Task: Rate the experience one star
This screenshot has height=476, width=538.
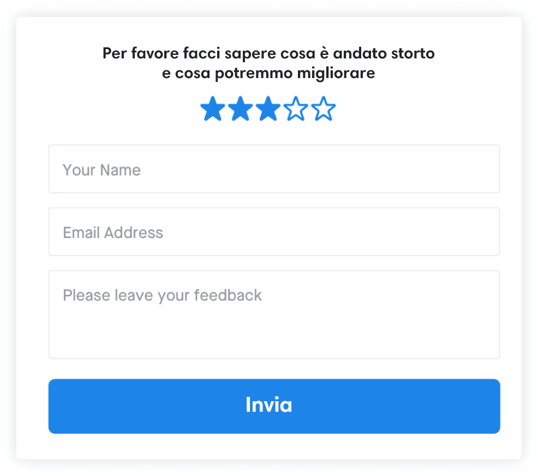Action: 213,109
